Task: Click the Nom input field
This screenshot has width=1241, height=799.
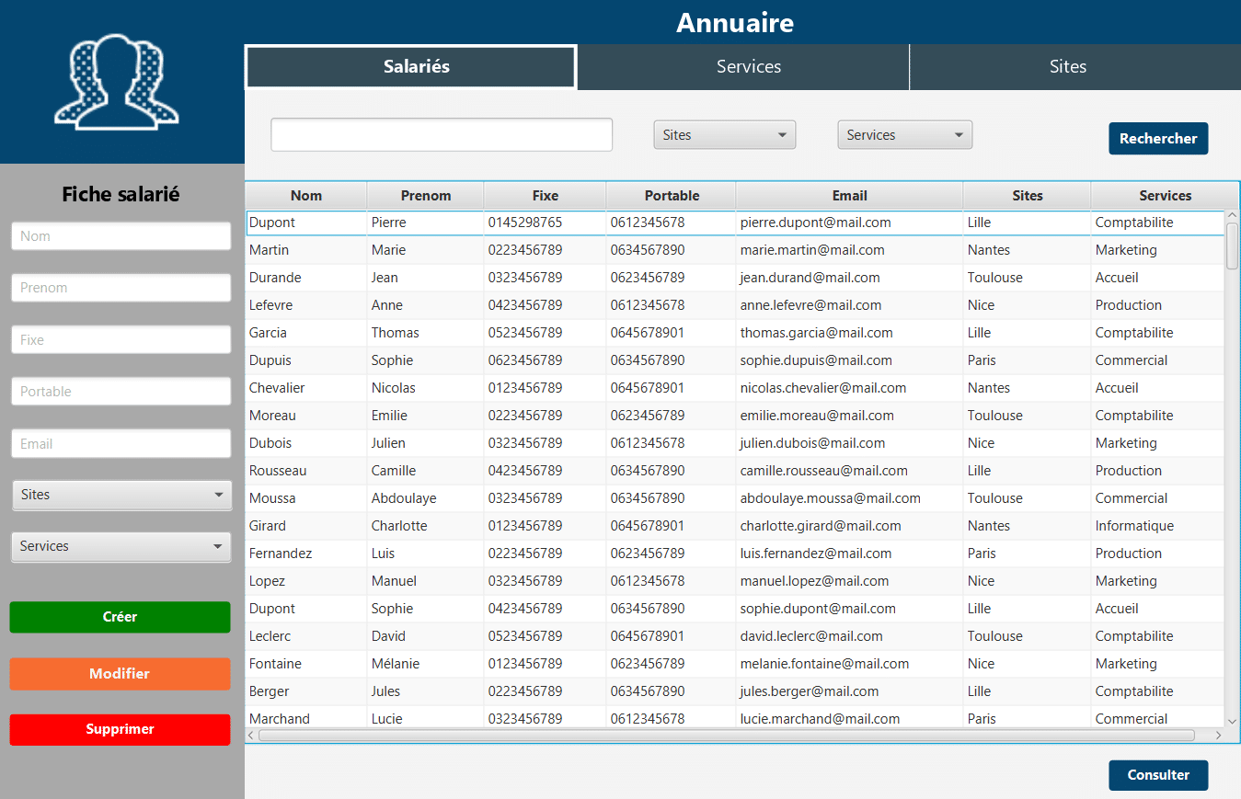Action: (121, 236)
